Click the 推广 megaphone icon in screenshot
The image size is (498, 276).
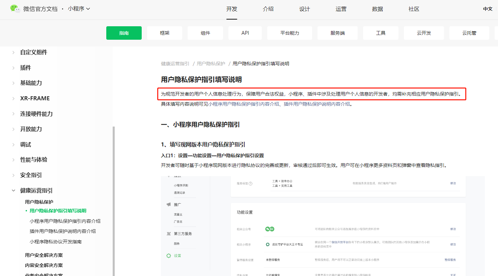pyautogui.click(x=169, y=205)
